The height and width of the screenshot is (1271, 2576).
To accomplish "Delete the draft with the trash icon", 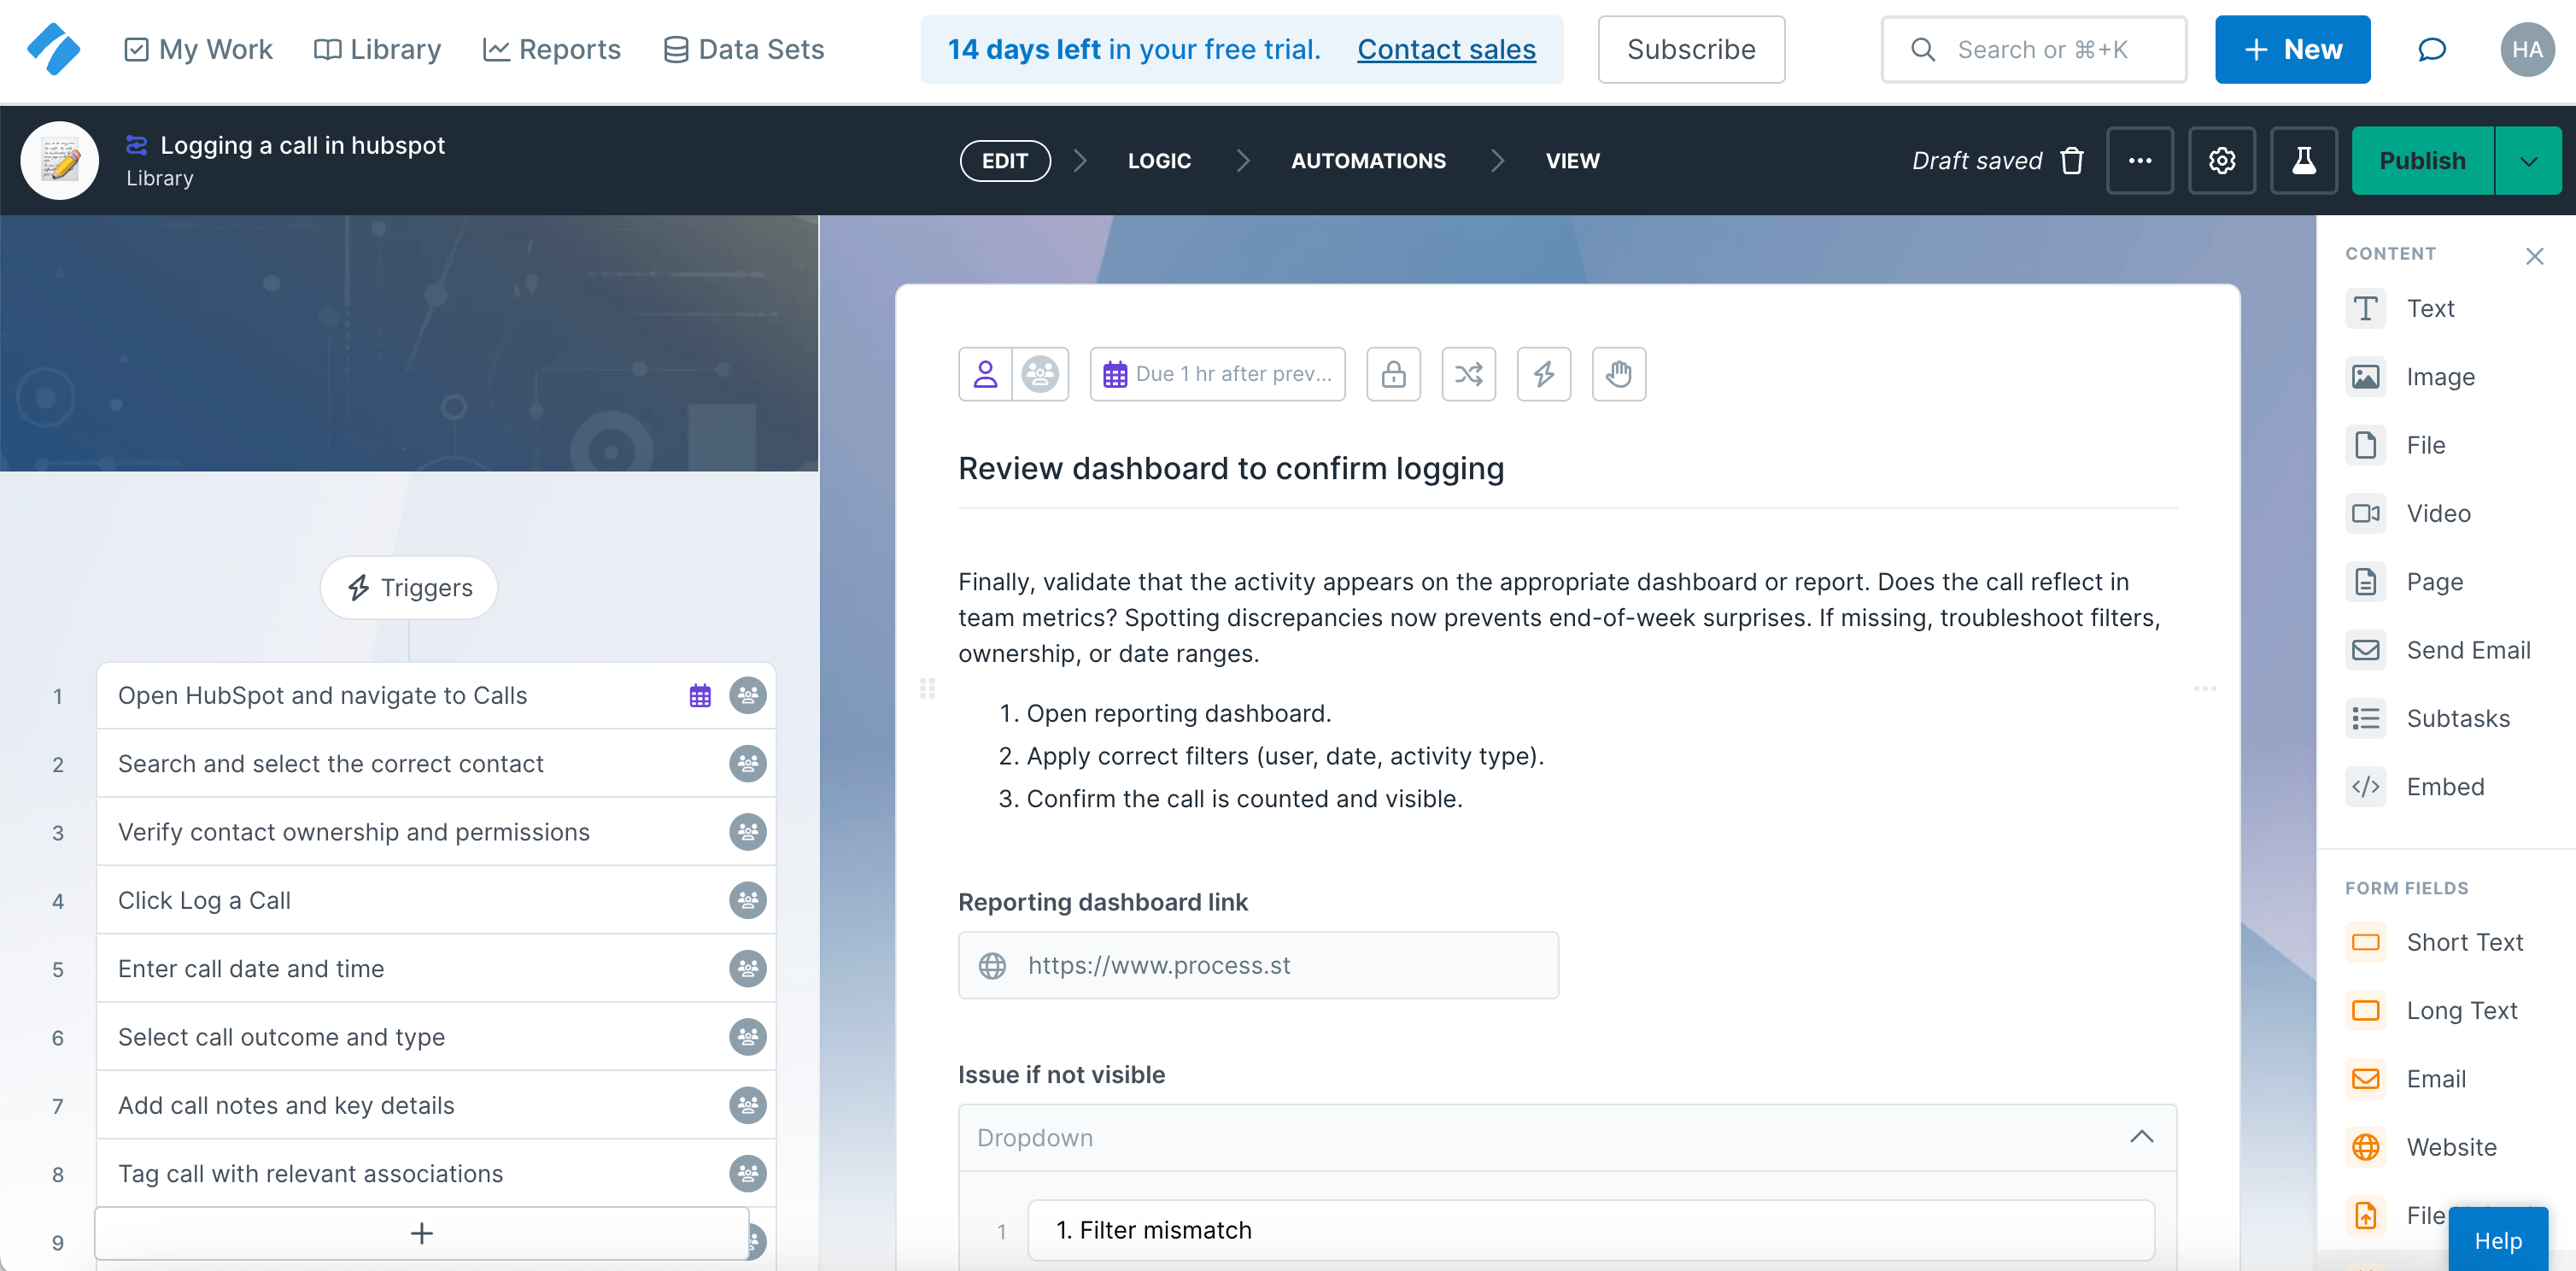I will point(2072,160).
